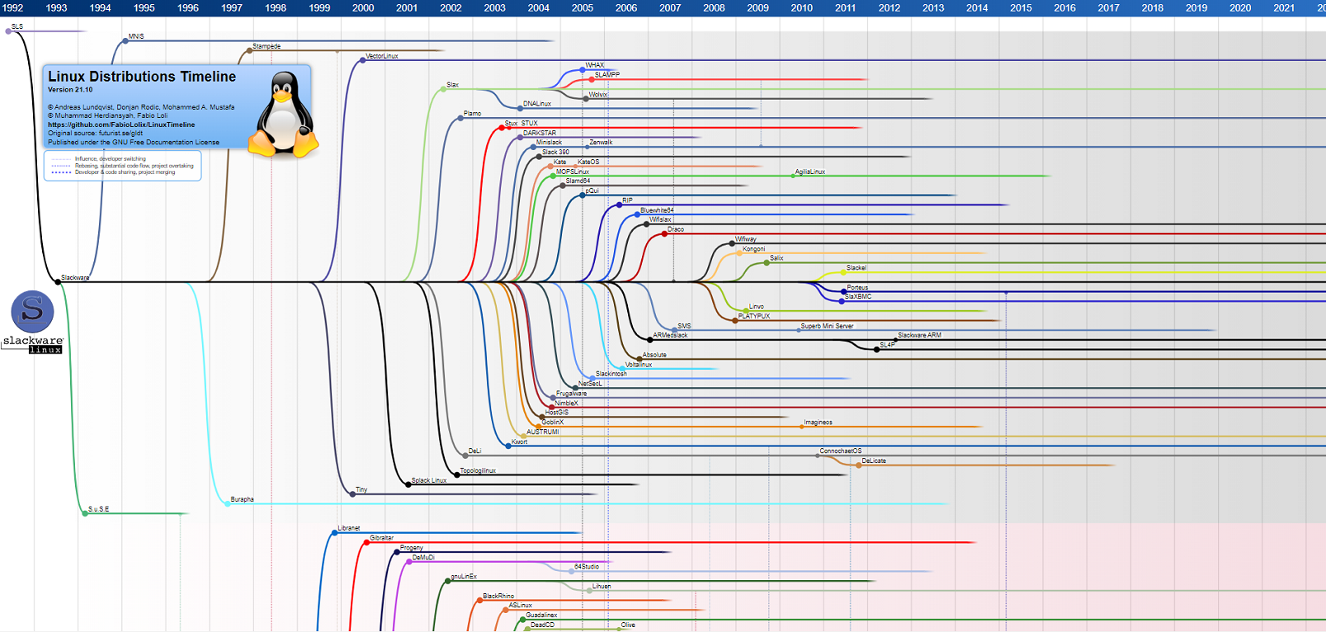Click the Imagineos label

point(818,422)
